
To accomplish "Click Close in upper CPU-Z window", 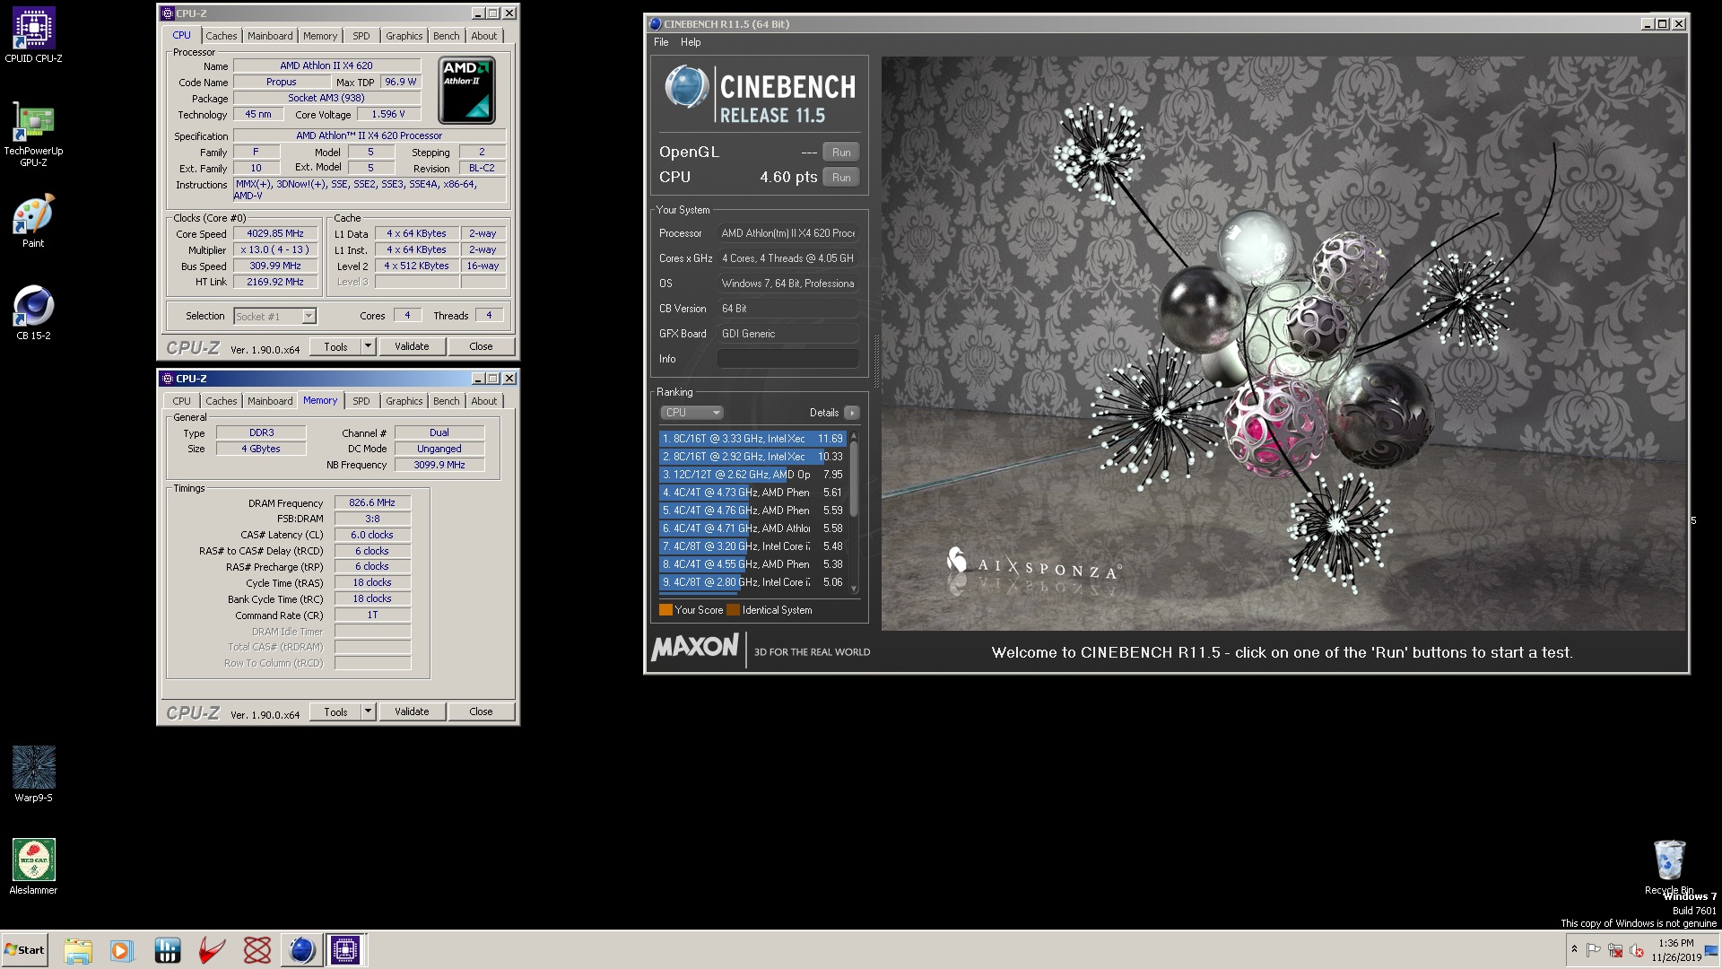I will (481, 346).
